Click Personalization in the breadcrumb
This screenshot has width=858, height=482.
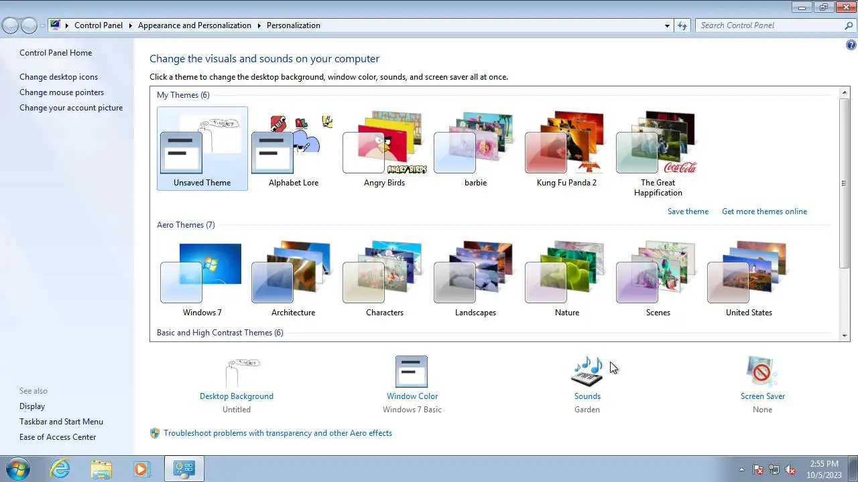(294, 25)
